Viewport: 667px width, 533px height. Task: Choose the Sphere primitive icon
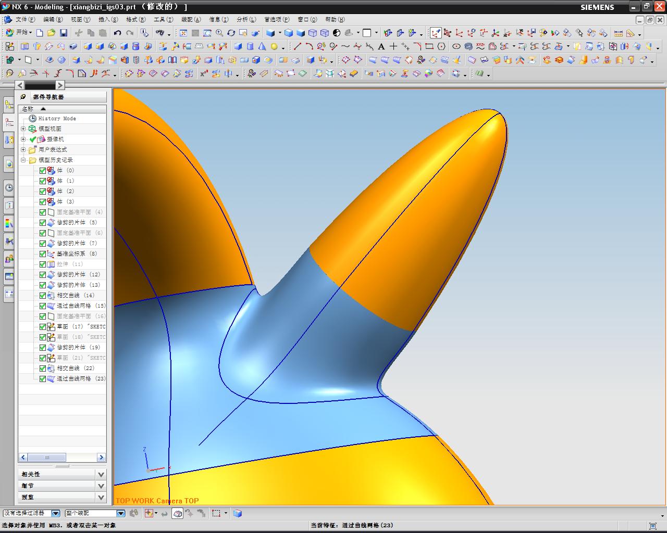coord(274,46)
